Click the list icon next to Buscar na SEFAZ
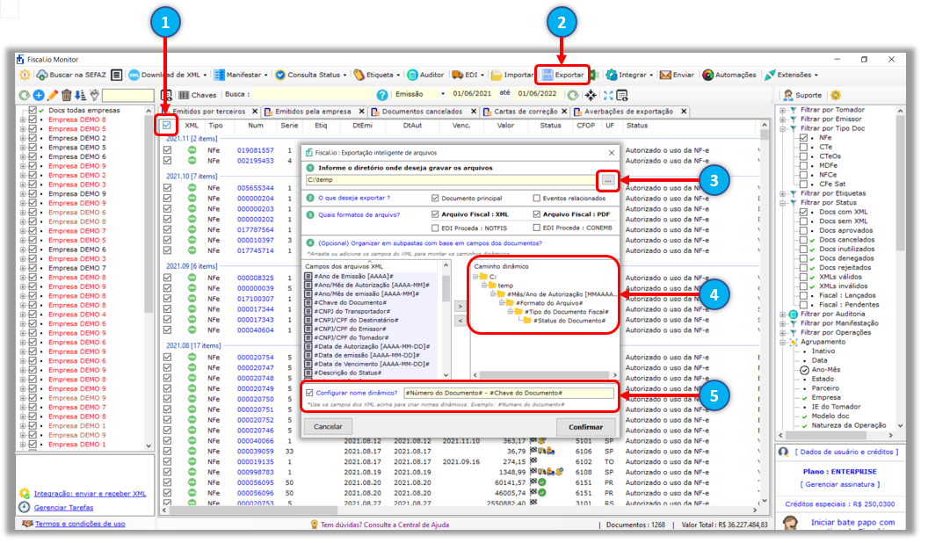Screen dimensions: 928x543 click(117, 75)
